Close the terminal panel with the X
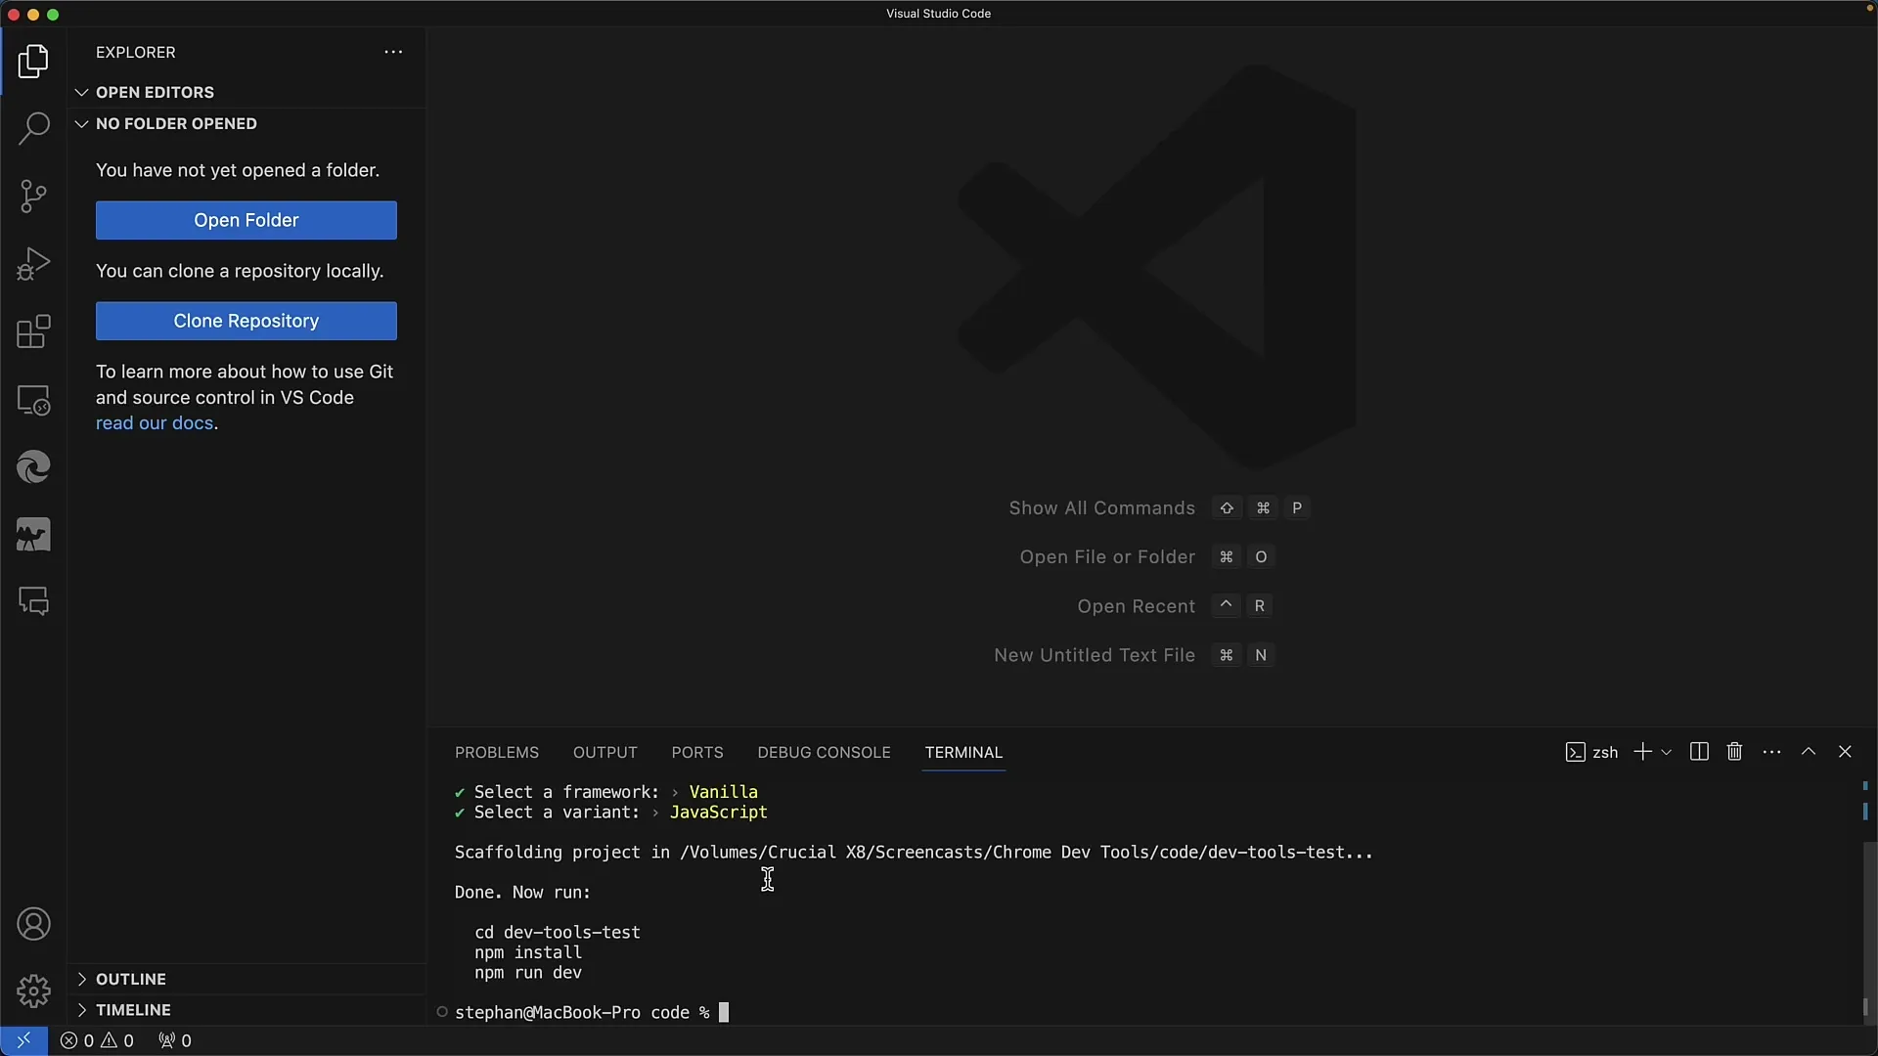Screen dimensions: 1878x1056 [x=1845, y=751]
